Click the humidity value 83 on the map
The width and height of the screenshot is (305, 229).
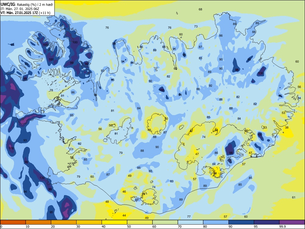171,181
